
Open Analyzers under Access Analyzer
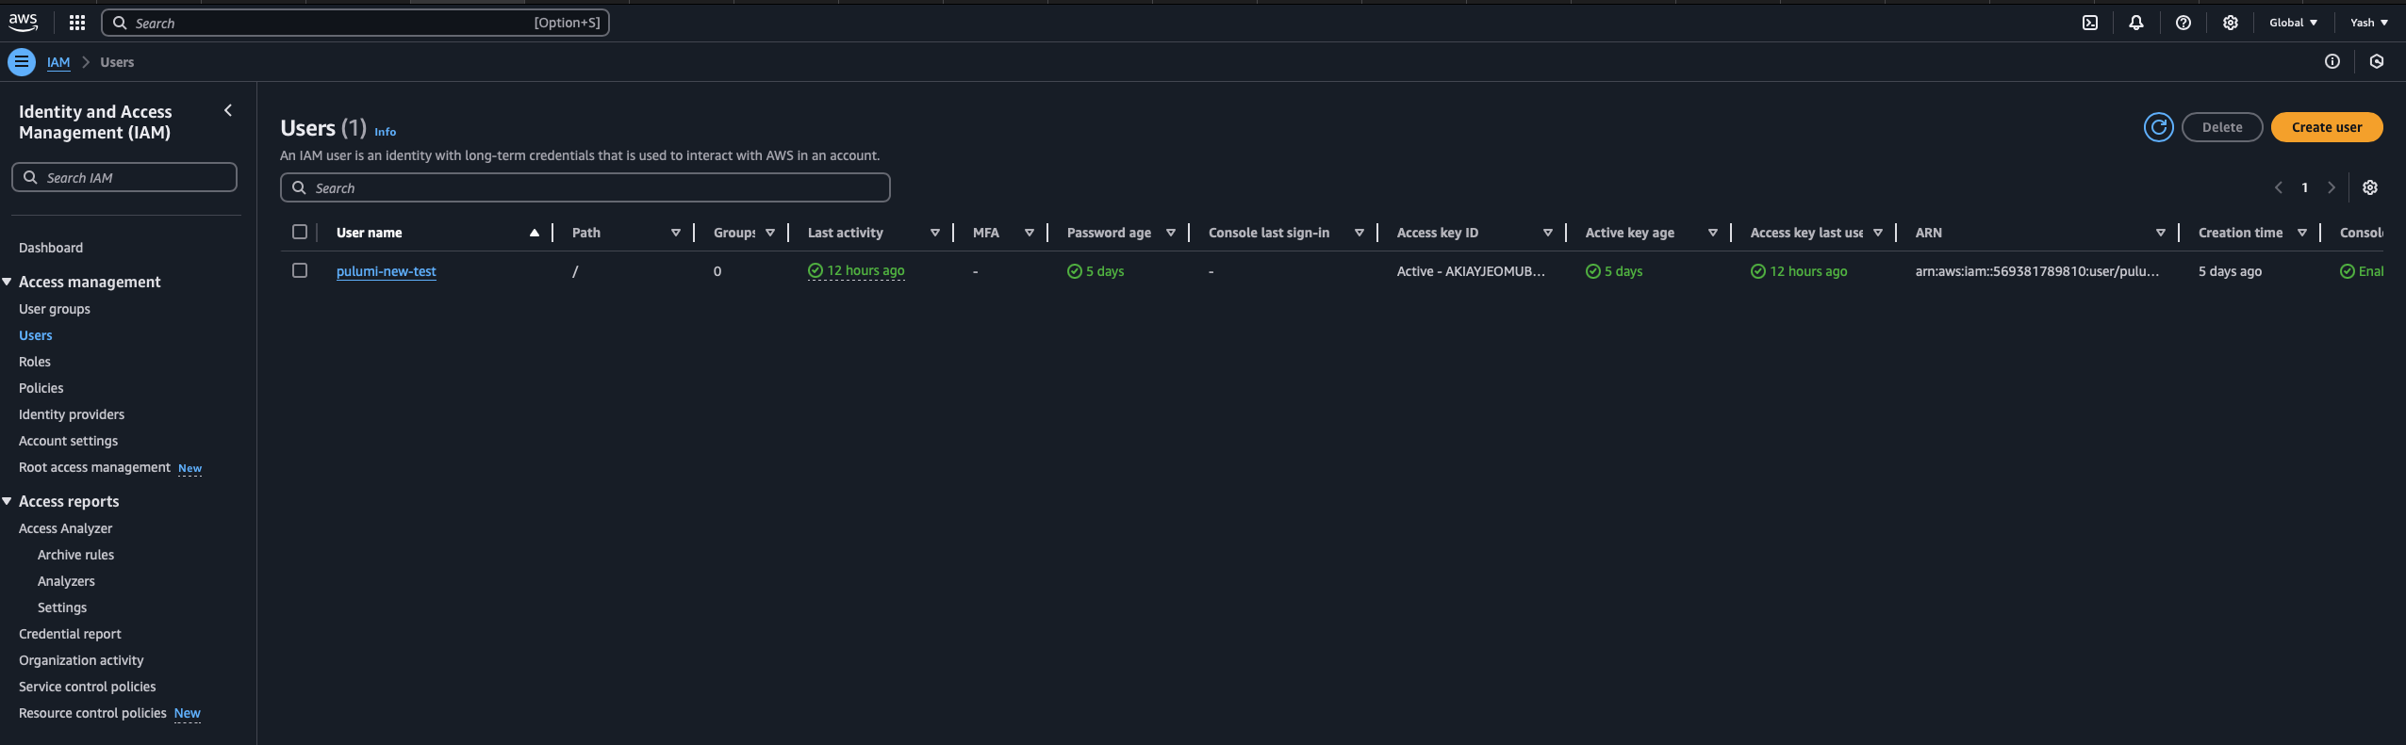pyautogui.click(x=67, y=581)
